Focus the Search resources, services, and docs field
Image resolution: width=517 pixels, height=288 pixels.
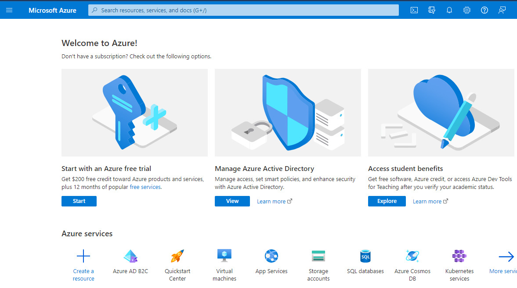click(x=243, y=10)
